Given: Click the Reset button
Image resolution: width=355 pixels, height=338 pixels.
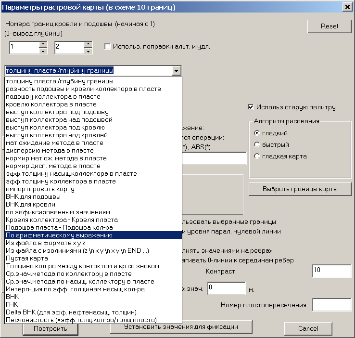Looking at the screenshot, I should (x=329, y=26).
